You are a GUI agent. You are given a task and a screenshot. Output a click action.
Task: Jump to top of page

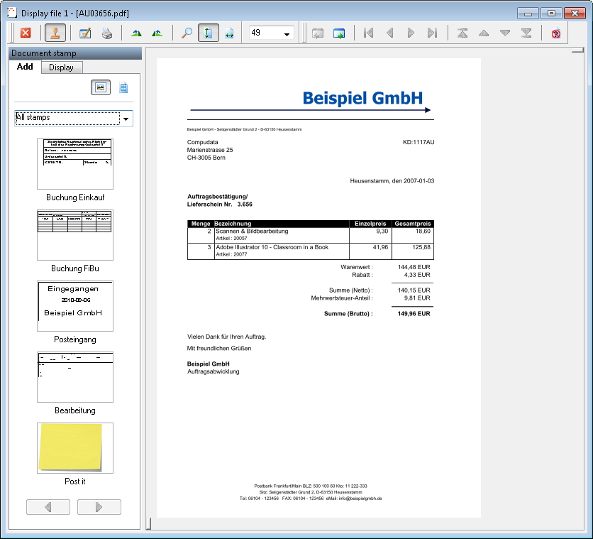(x=462, y=33)
